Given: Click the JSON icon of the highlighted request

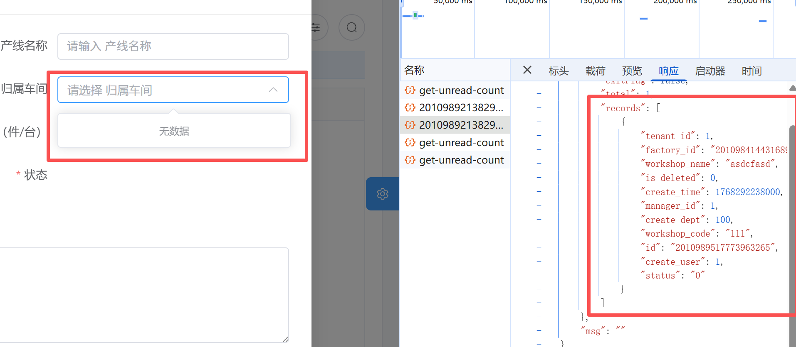Looking at the screenshot, I should tap(410, 125).
